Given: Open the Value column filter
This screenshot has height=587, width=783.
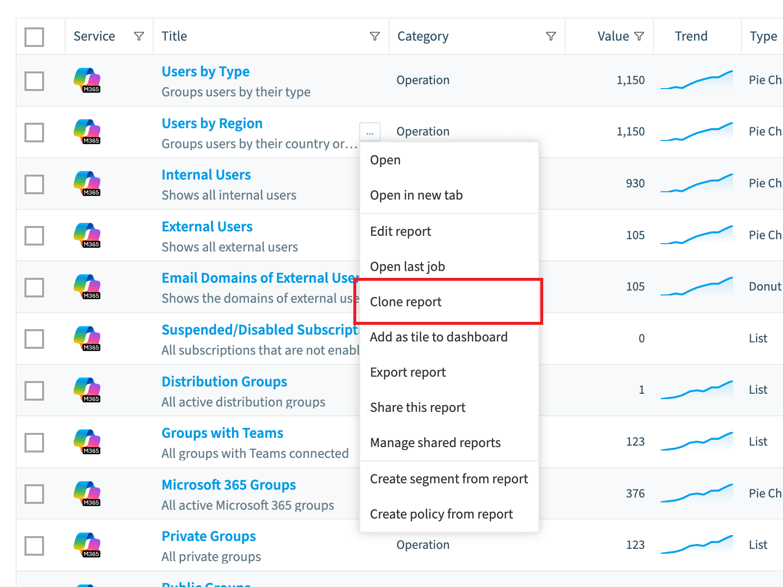Looking at the screenshot, I should click(639, 36).
